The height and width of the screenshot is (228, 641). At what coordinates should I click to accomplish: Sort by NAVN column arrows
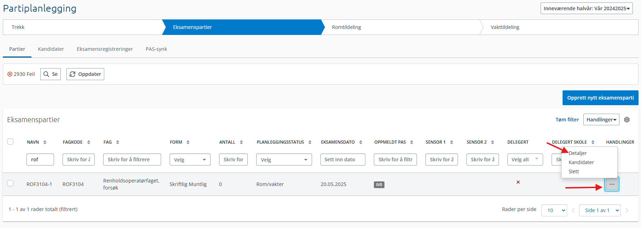click(x=45, y=142)
